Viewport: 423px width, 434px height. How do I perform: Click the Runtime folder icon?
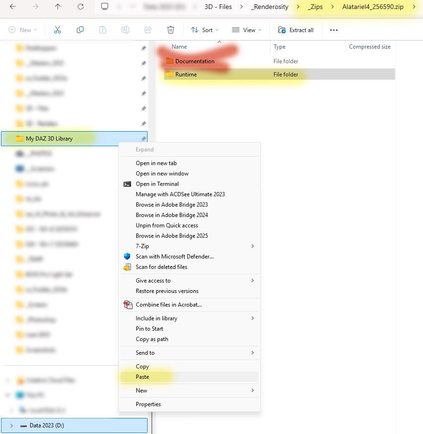[x=170, y=75]
